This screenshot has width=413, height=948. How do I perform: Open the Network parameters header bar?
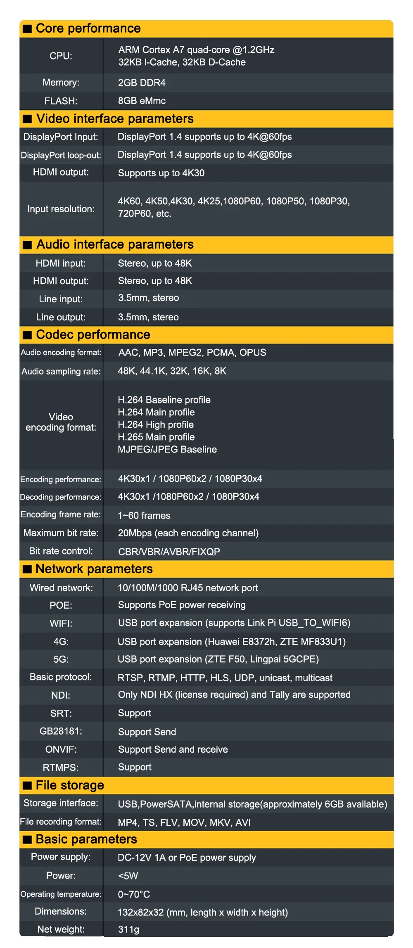[x=206, y=569]
